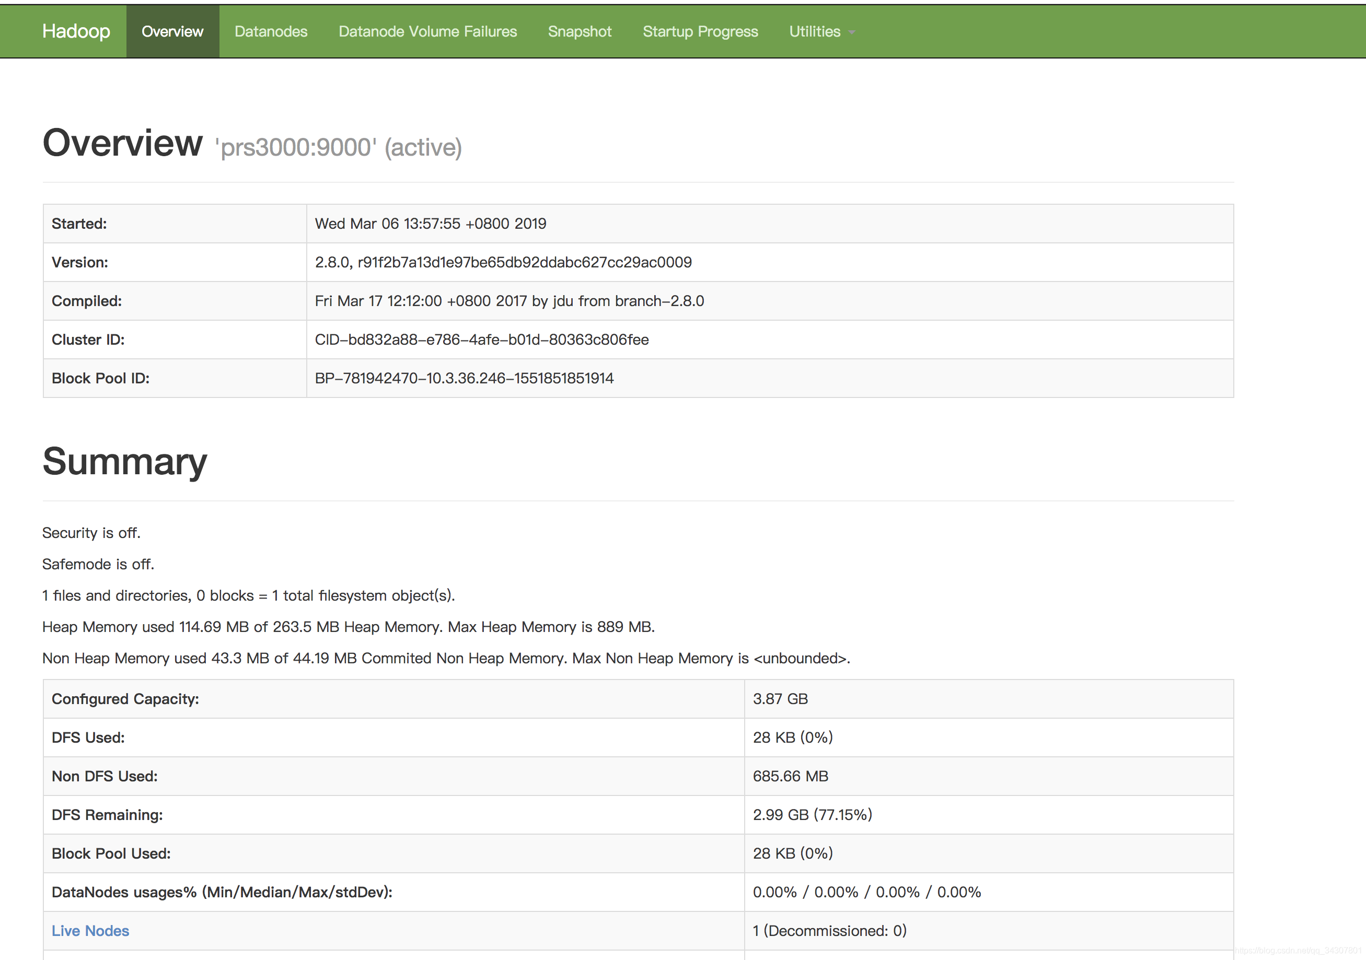Click the Summary heading
Screen dimensions: 1366x960
[125, 462]
